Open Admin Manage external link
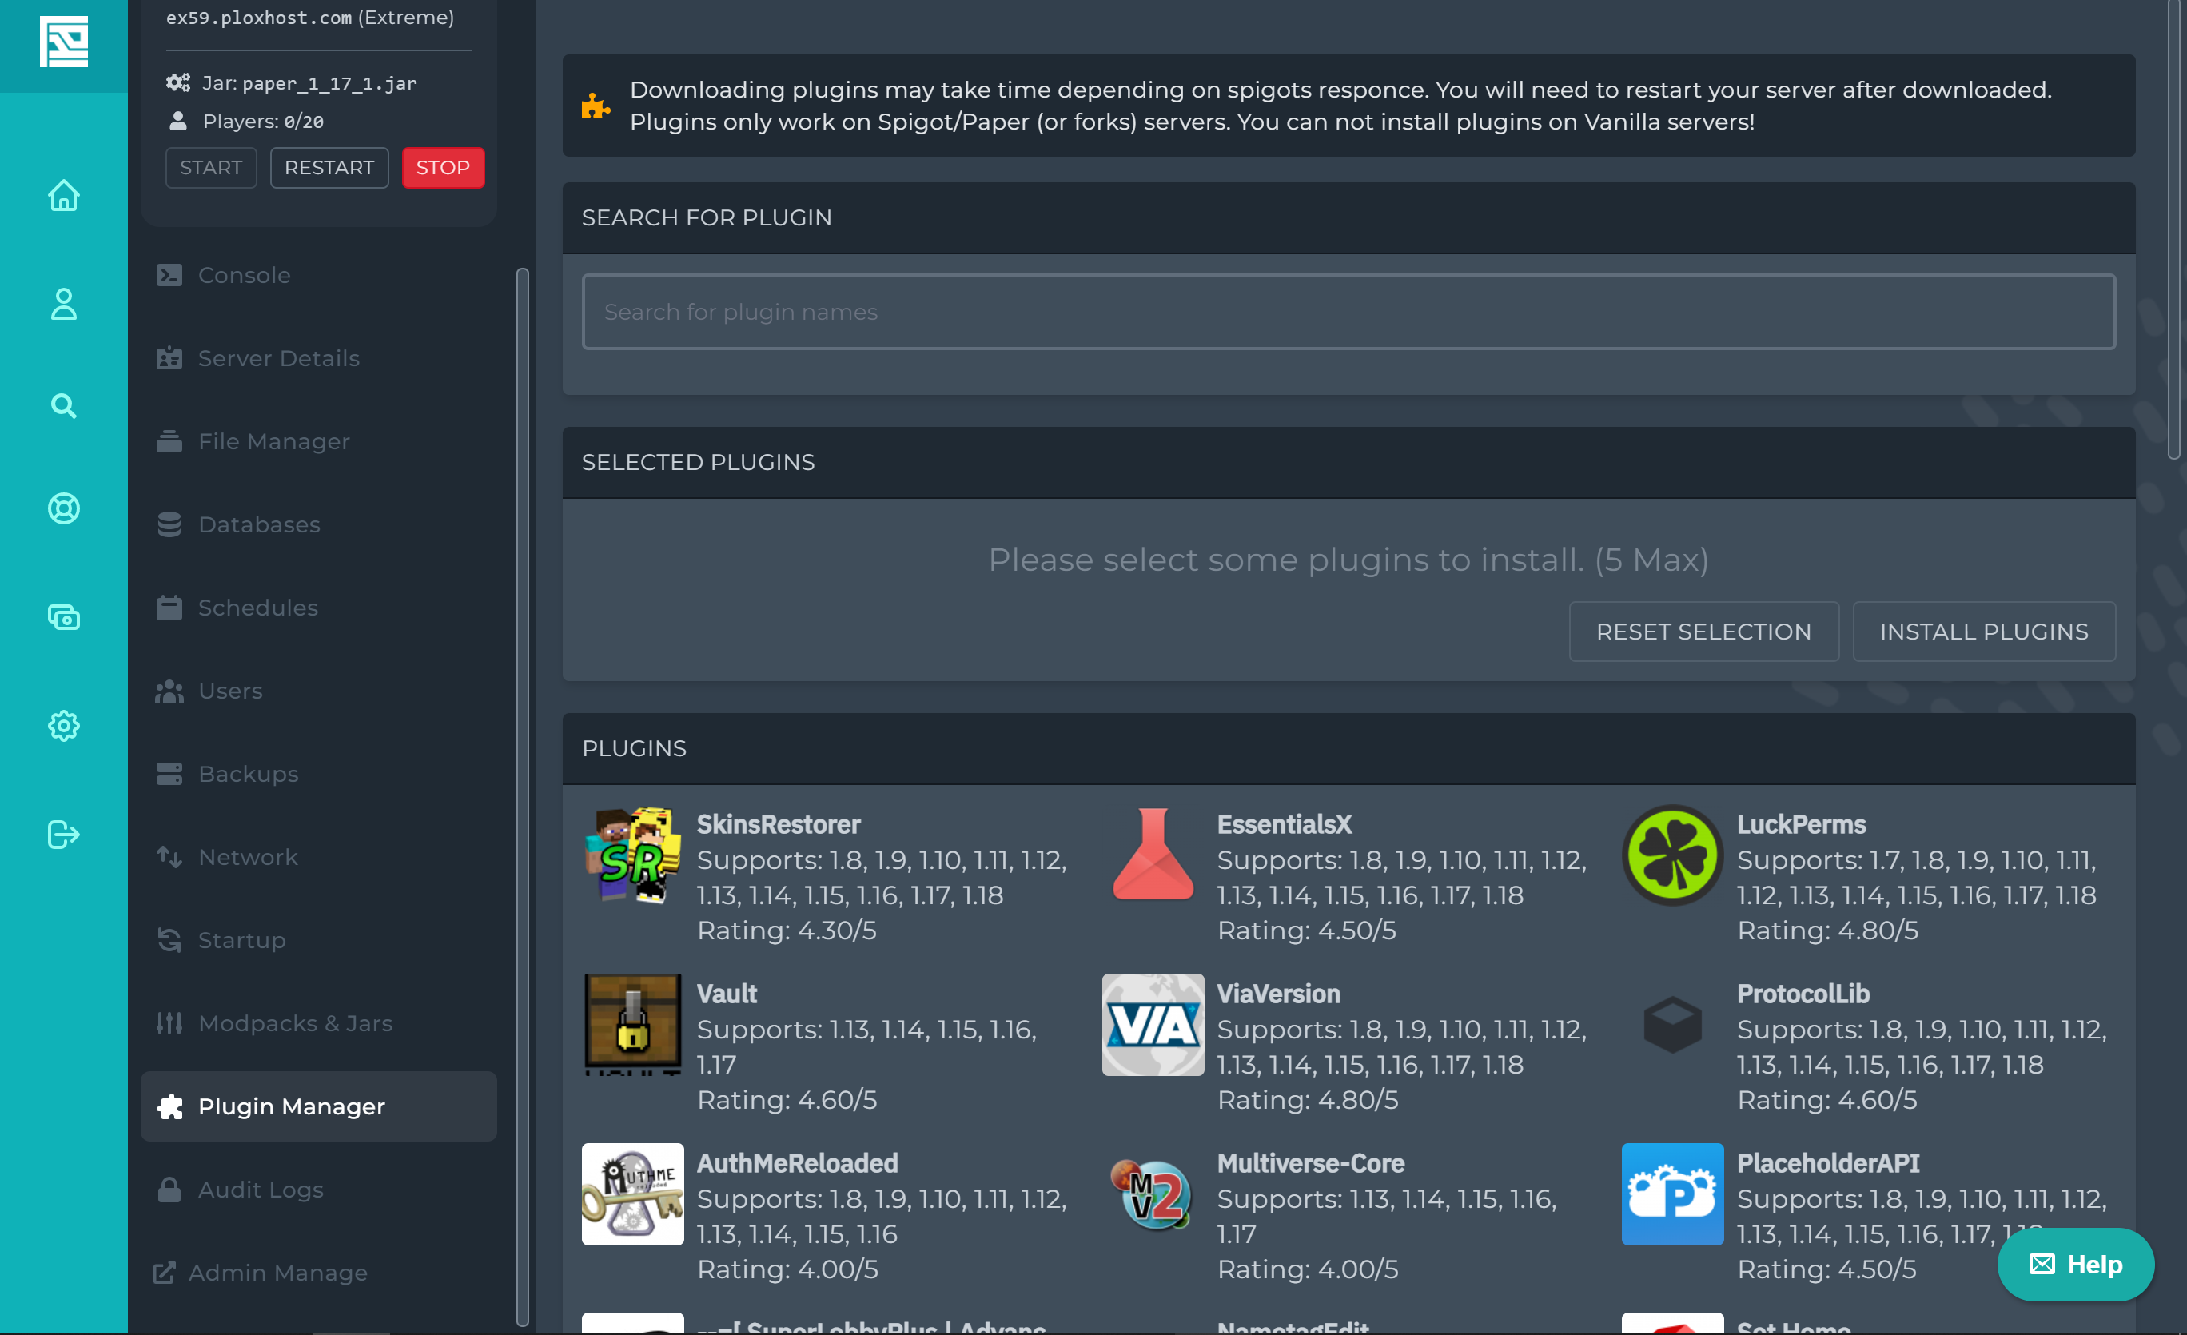Screen dimensions: 2187x1335 [x=319, y=1273]
